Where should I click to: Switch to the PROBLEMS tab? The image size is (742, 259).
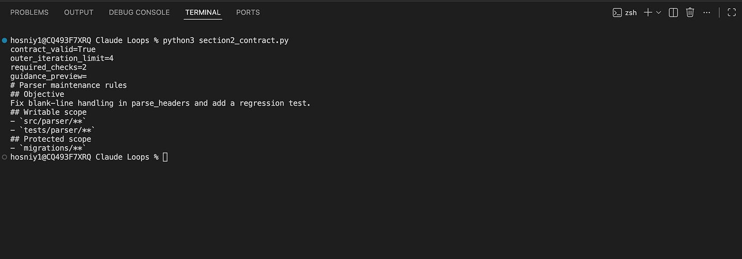coord(29,12)
